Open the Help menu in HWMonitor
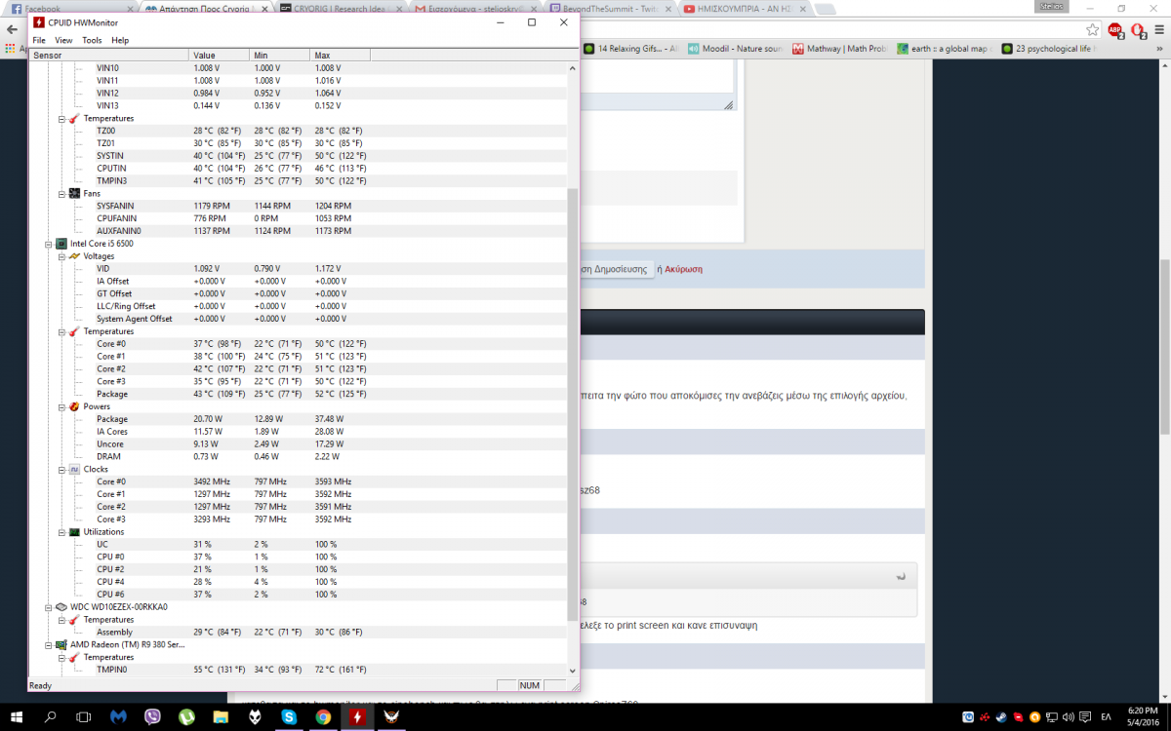1171x731 pixels. pyautogui.click(x=120, y=40)
